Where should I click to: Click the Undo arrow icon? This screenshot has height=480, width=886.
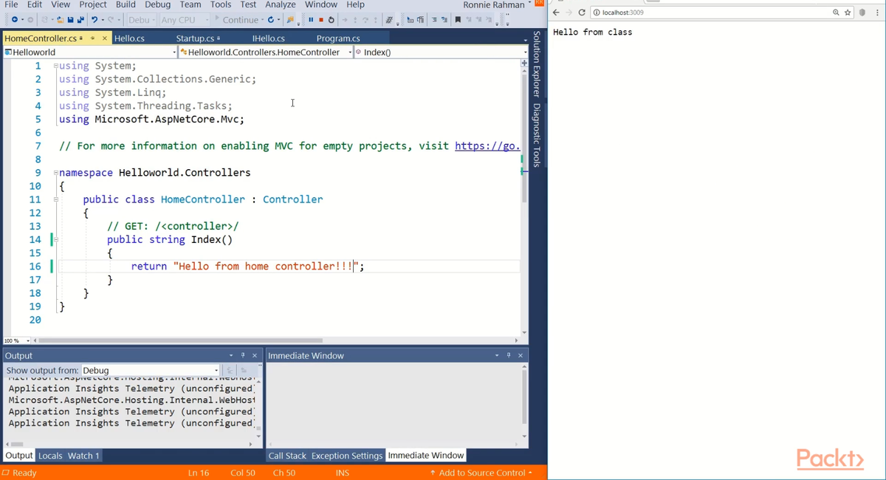click(94, 20)
